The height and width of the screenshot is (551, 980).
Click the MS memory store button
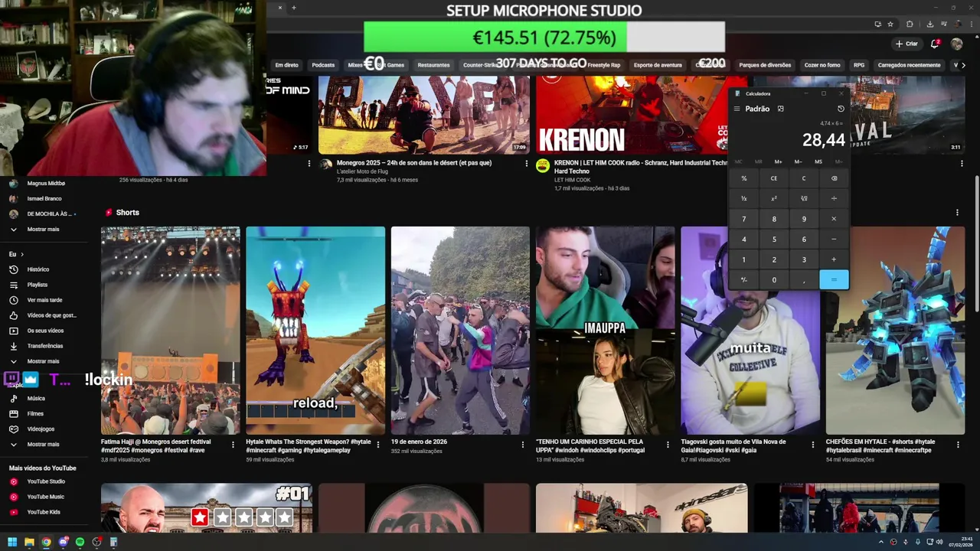click(x=818, y=161)
